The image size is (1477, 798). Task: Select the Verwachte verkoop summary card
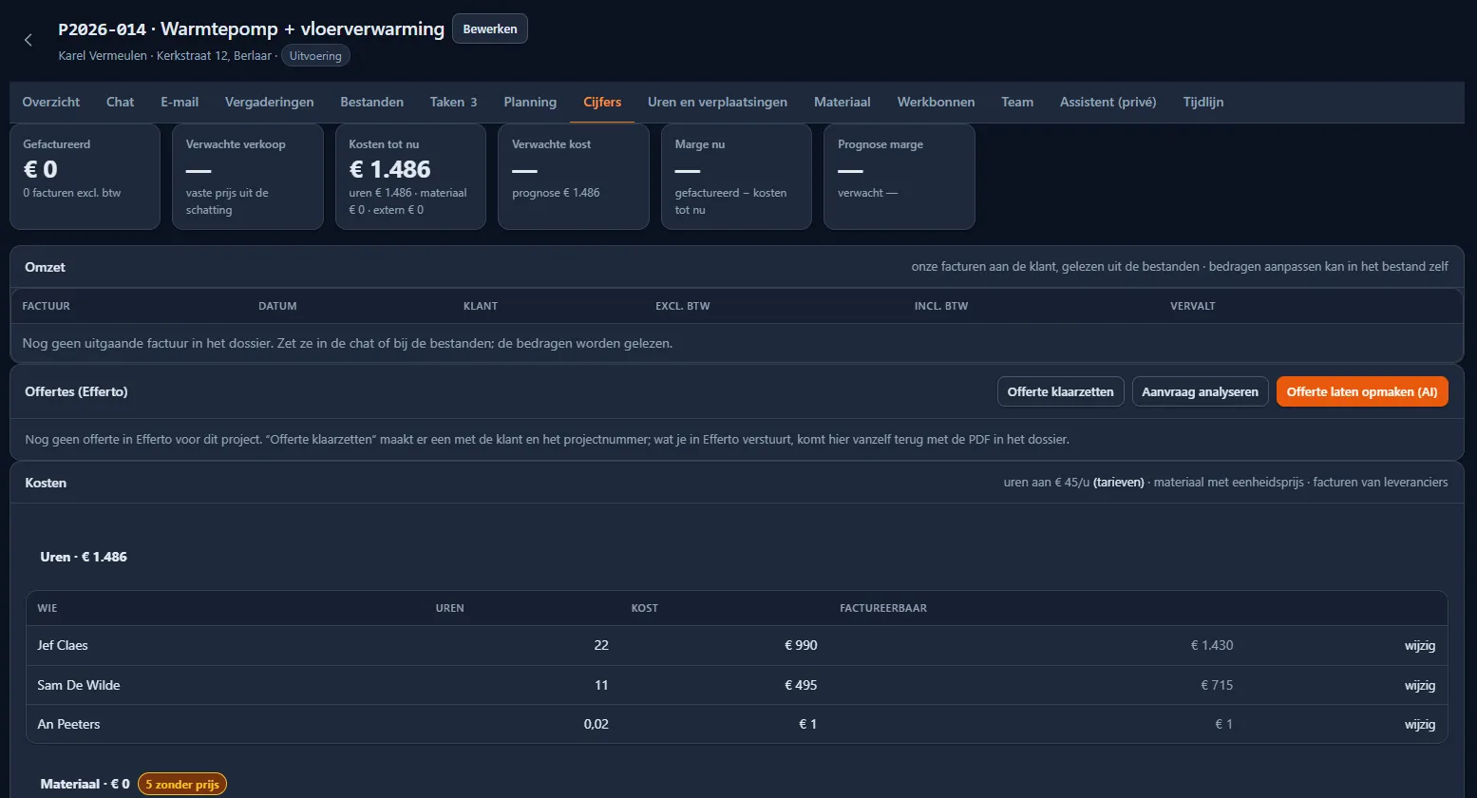click(x=248, y=177)
